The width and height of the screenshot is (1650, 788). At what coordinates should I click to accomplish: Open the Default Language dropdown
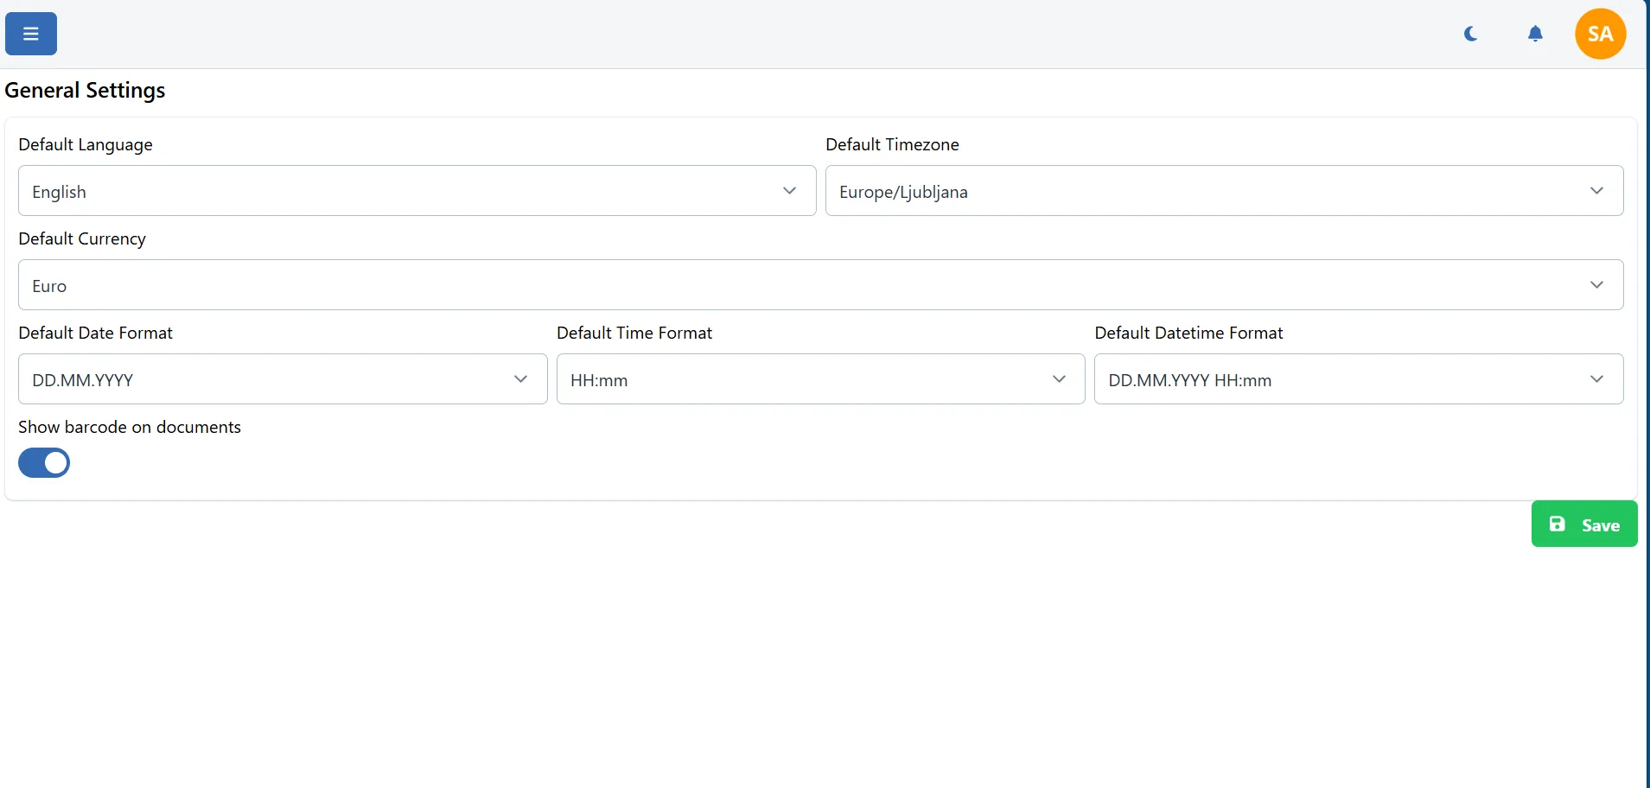(x=417, y=191)
